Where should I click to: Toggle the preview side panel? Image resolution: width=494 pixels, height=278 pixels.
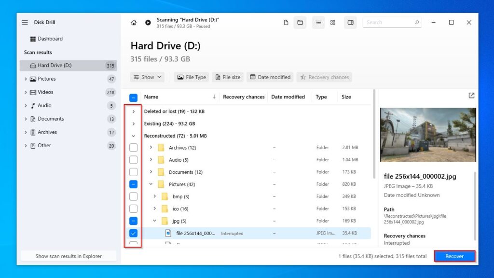[350, 22]
